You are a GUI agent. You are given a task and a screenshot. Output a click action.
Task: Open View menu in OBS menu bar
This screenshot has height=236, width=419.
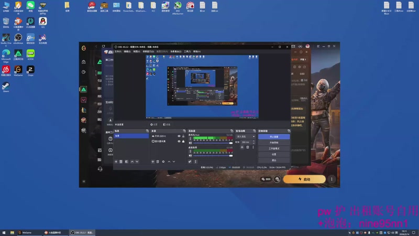pos(137,51)
